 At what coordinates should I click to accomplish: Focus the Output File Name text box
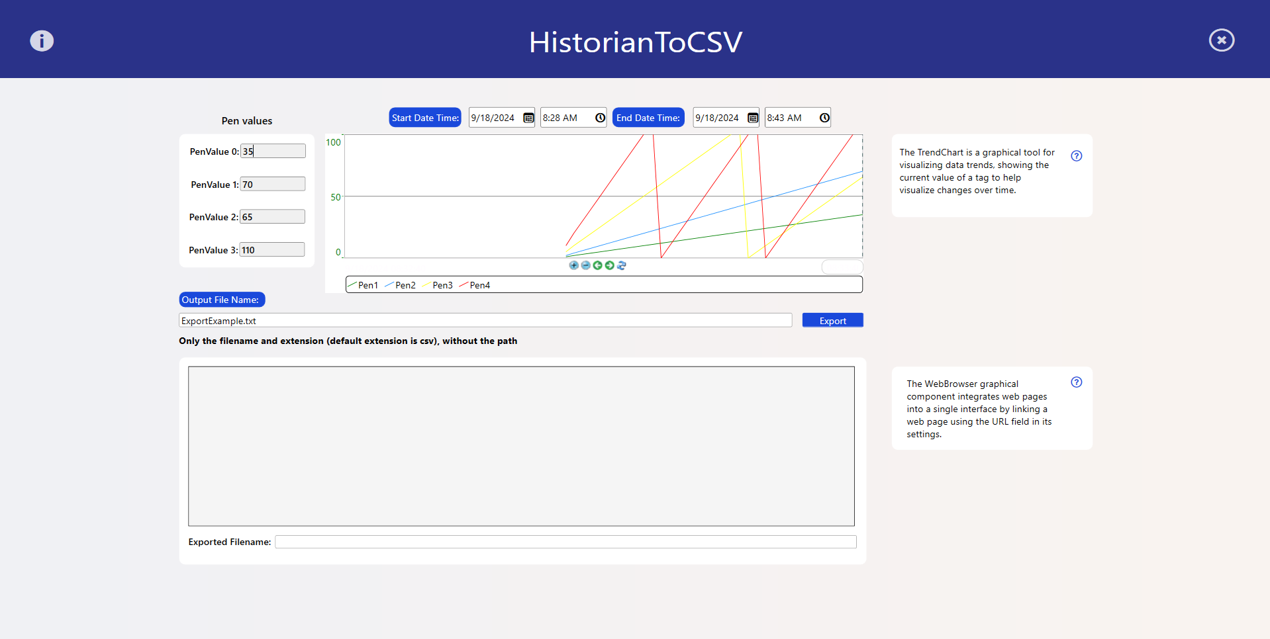[485, 321]
